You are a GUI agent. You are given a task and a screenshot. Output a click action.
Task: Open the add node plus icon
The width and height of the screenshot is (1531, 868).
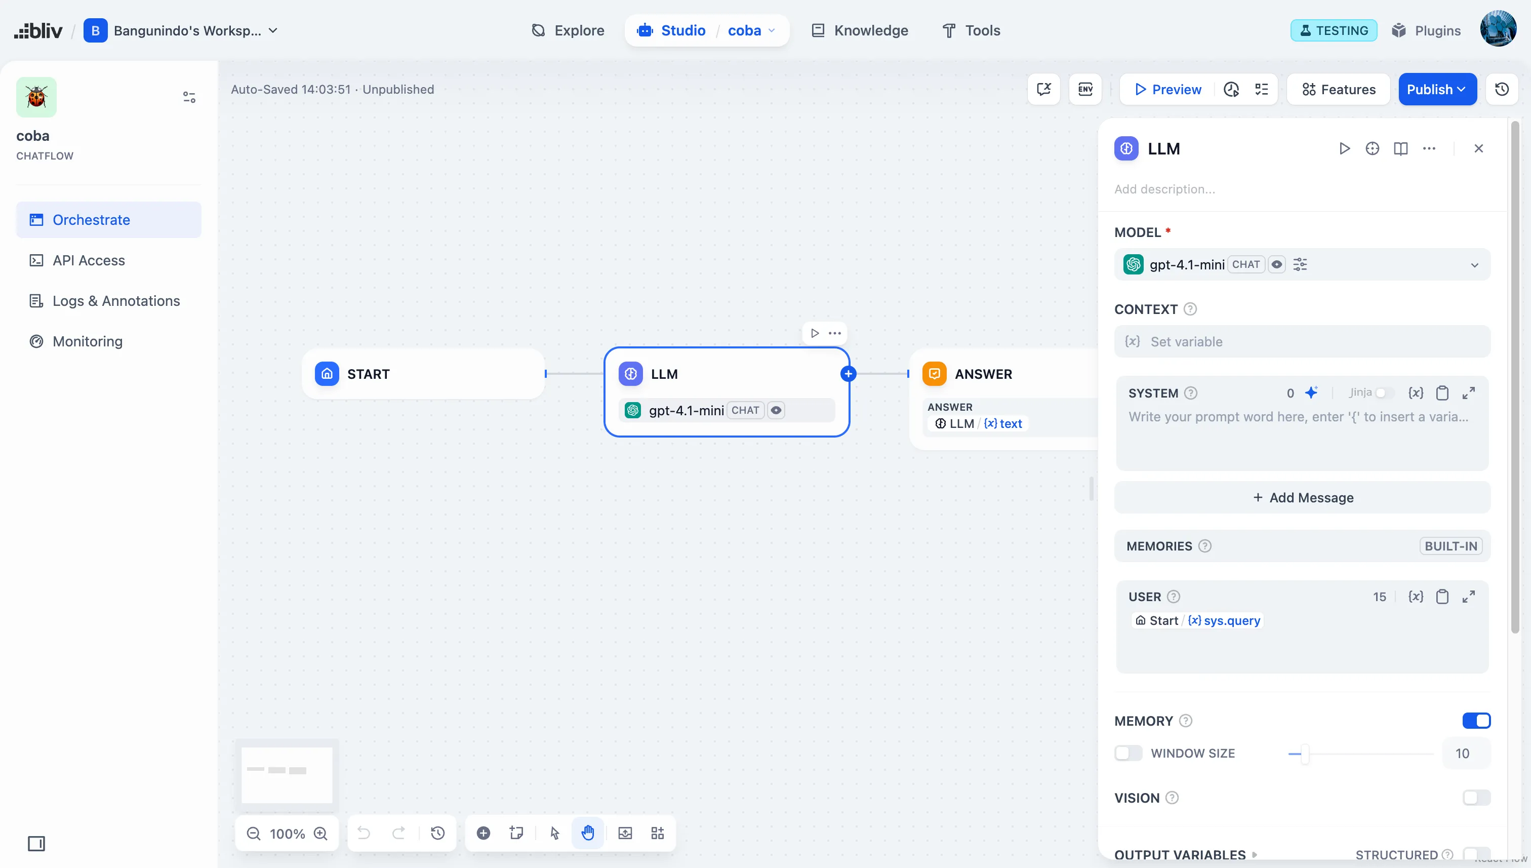[x=484, y=833]
